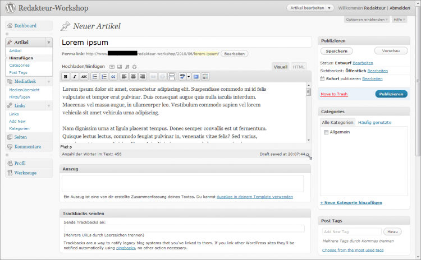Open Hinzufügen under Artikel menu
The image size is (421, 260).
tap(21, 58)
